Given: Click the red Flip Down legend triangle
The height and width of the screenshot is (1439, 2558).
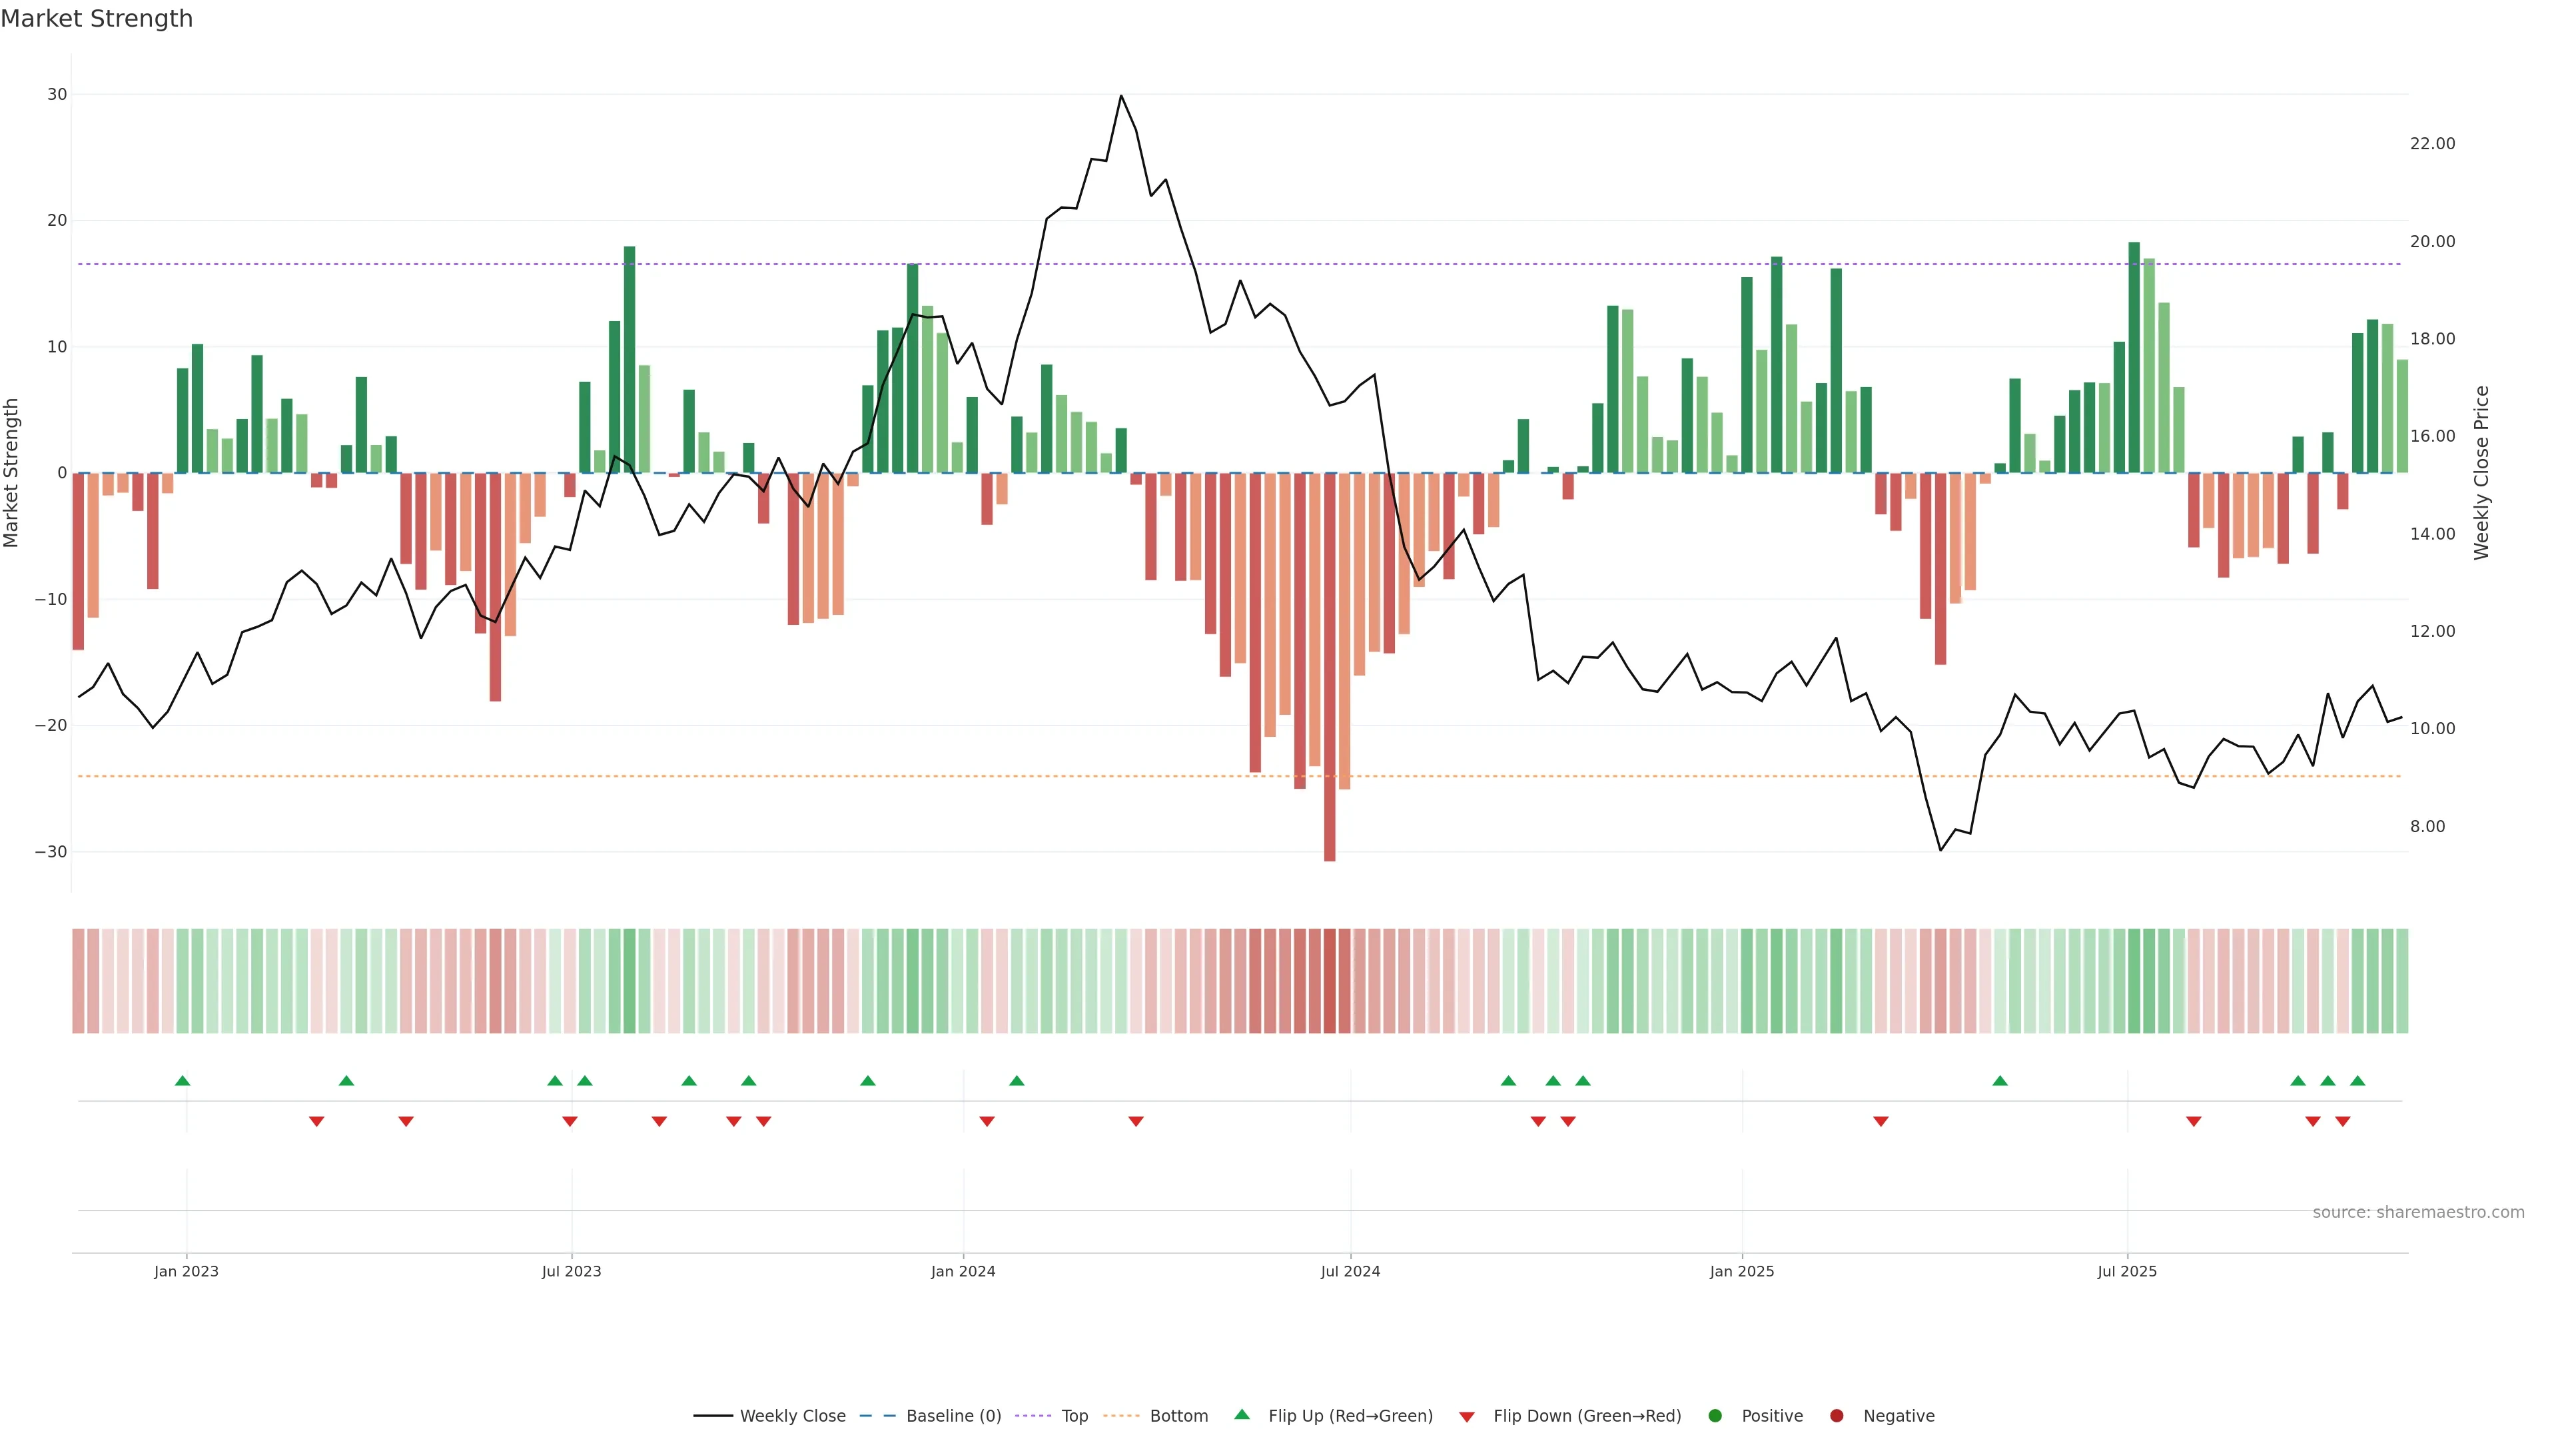Looking at the screenshot, I should tap(1467, 1416).
